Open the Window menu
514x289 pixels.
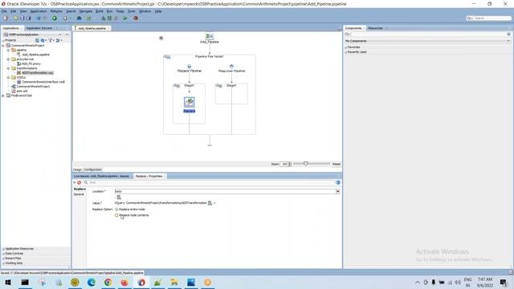[x=145, y=11]
